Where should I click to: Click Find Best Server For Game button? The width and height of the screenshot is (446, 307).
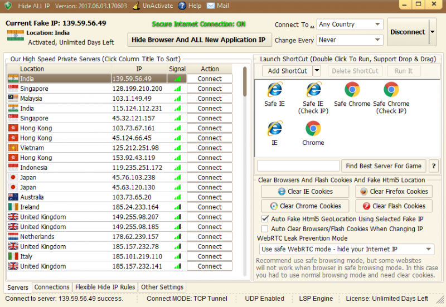(x=384, y=166)
